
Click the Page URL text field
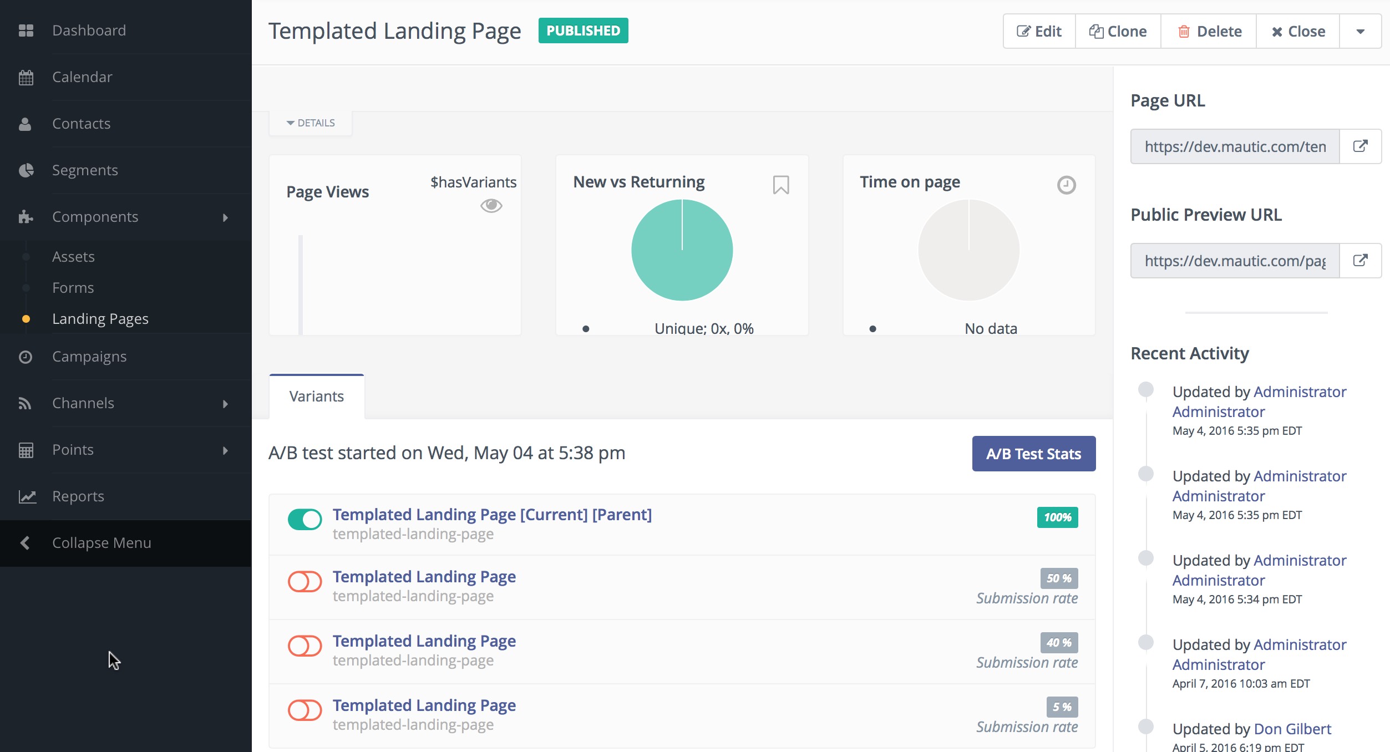(x=1235, y=146)
